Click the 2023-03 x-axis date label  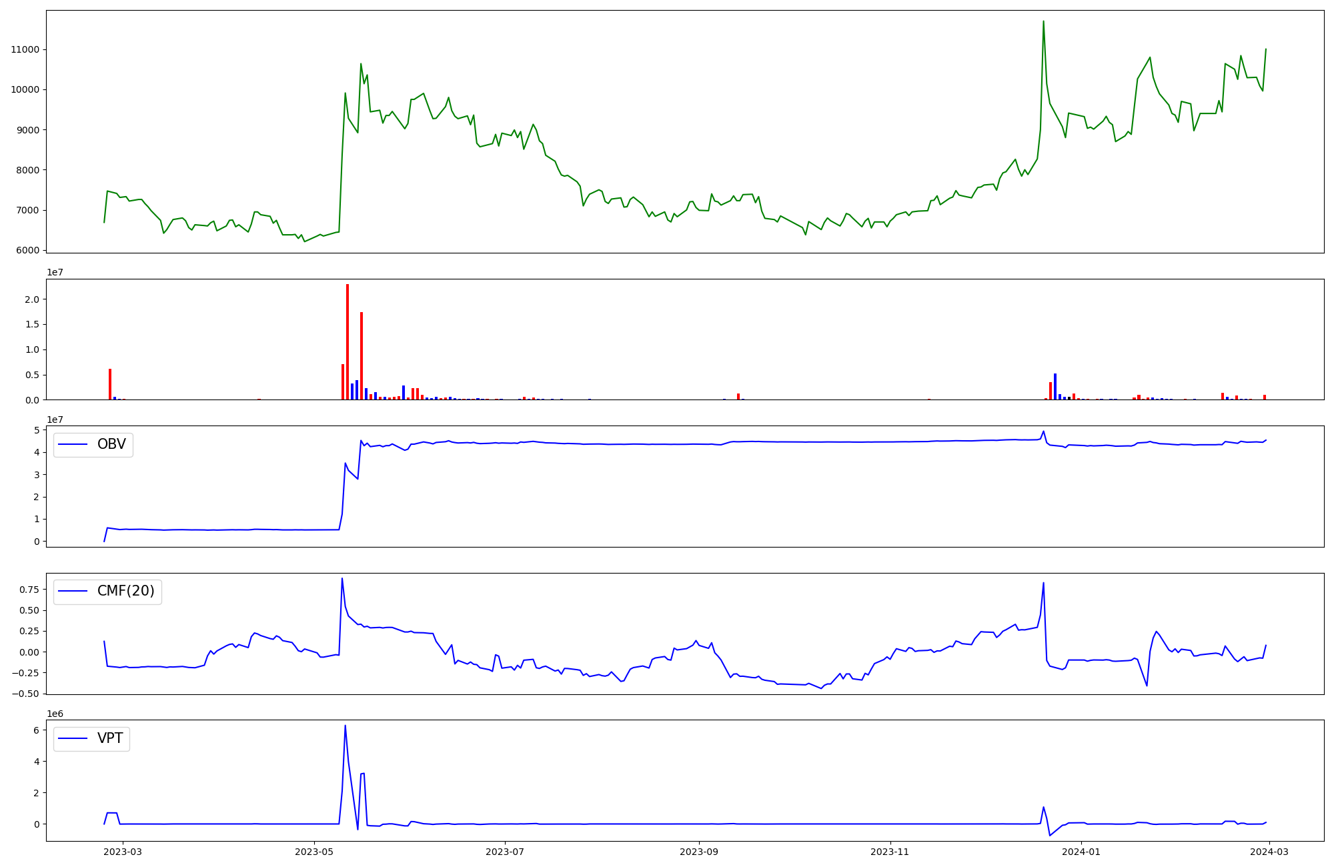point(123,852)
